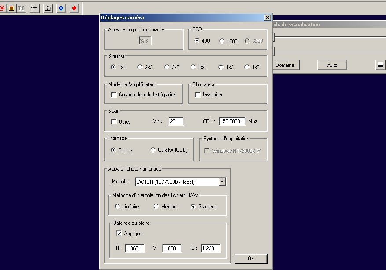This screenshot has height=270, width=386.
Task: Click the R white balance field
Action: pos(135,248)
